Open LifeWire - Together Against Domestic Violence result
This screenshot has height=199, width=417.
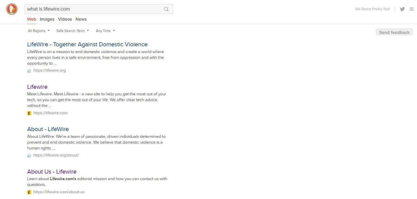[87, 44]
